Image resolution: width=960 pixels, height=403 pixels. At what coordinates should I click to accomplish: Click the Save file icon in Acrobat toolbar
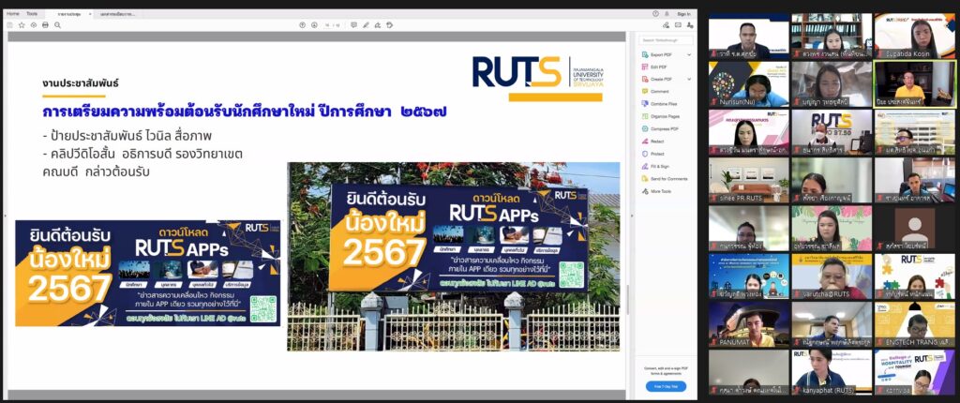click(x=9, y=25)
